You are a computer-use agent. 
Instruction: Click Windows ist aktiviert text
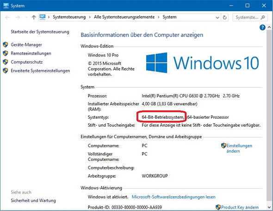[x=108, y=197]
